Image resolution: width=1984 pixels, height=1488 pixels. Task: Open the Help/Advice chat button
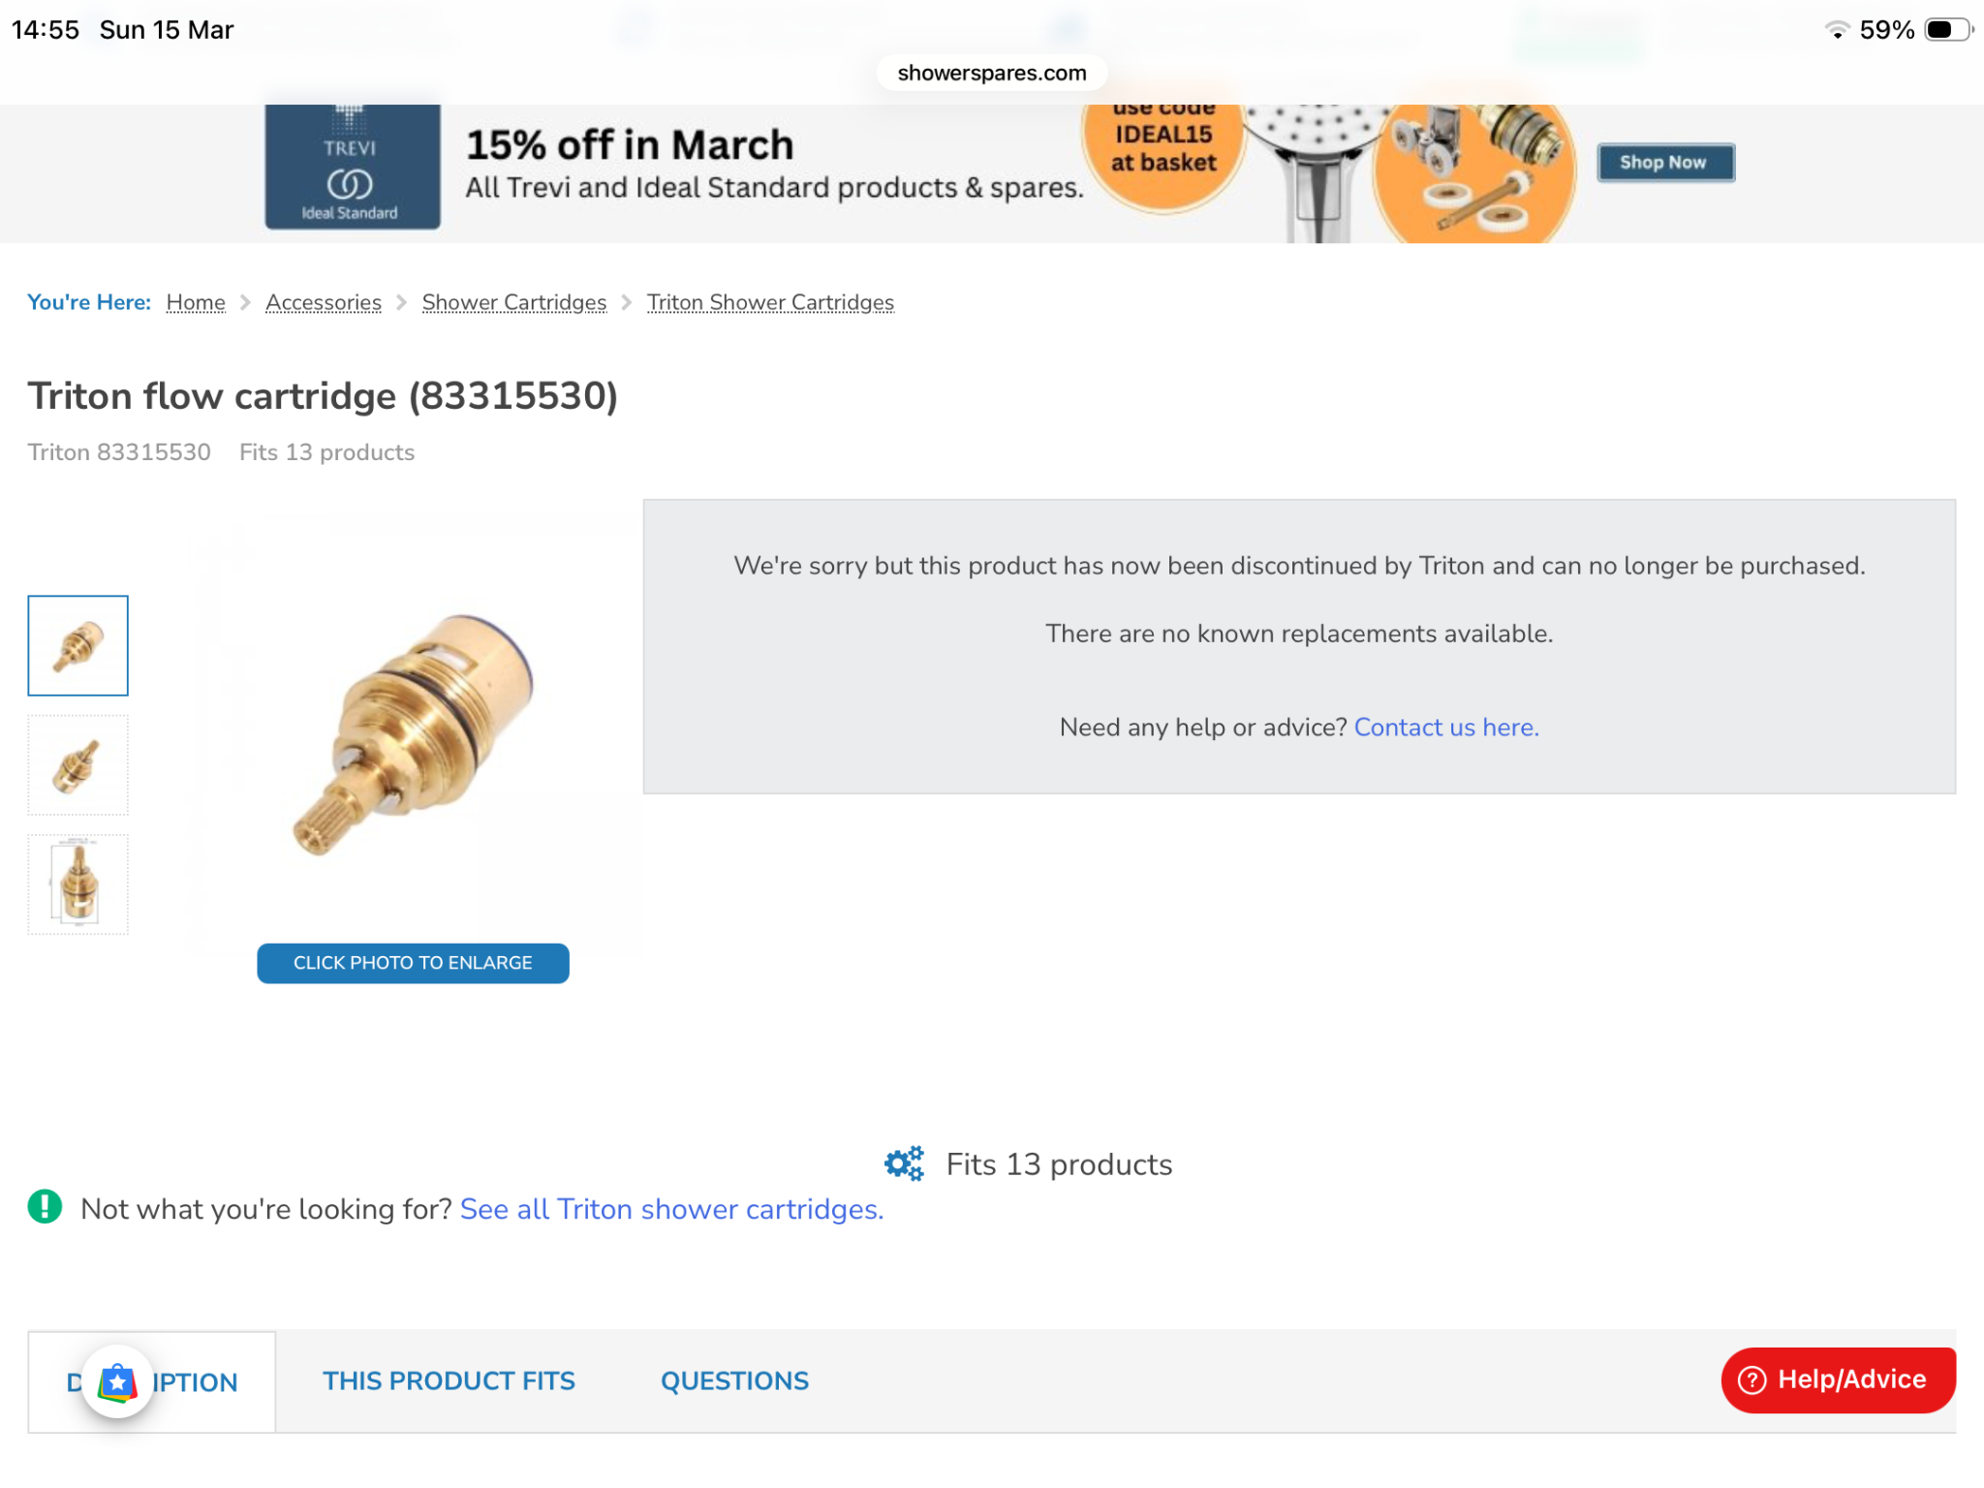coord(1838,1379)
